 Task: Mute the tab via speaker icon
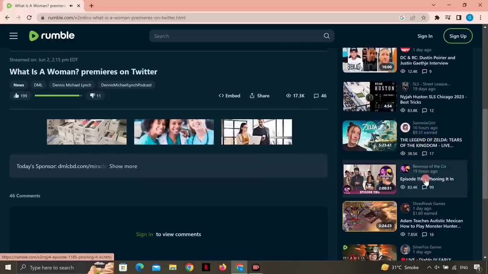coord(71,6)
